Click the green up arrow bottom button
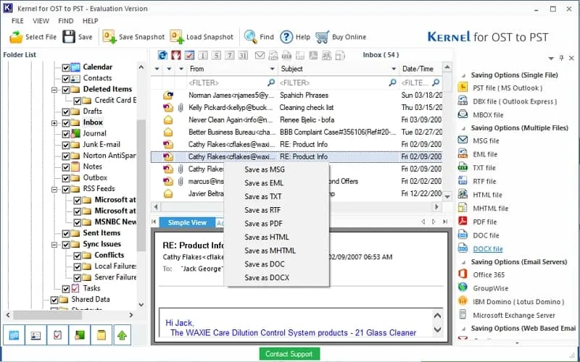580x362 pixels. 123,335
